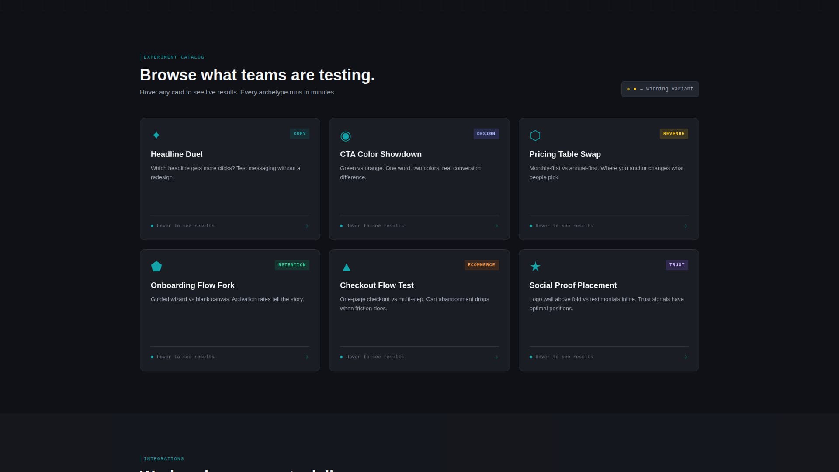The image size is (839, 472).
Task: Click the 'Monthly-first vs annual-first' description
Action: point(607,173)
